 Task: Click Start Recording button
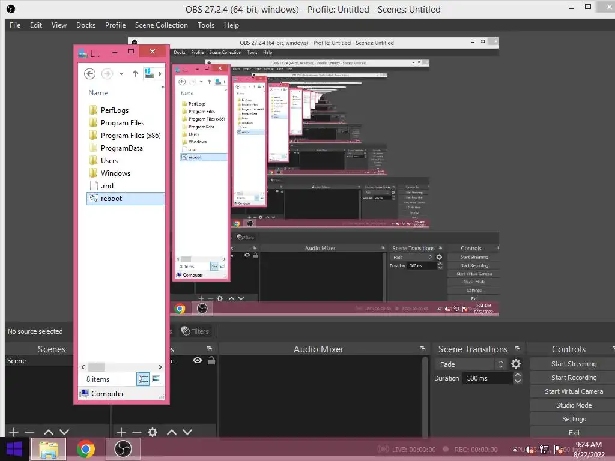pos(574,378)
